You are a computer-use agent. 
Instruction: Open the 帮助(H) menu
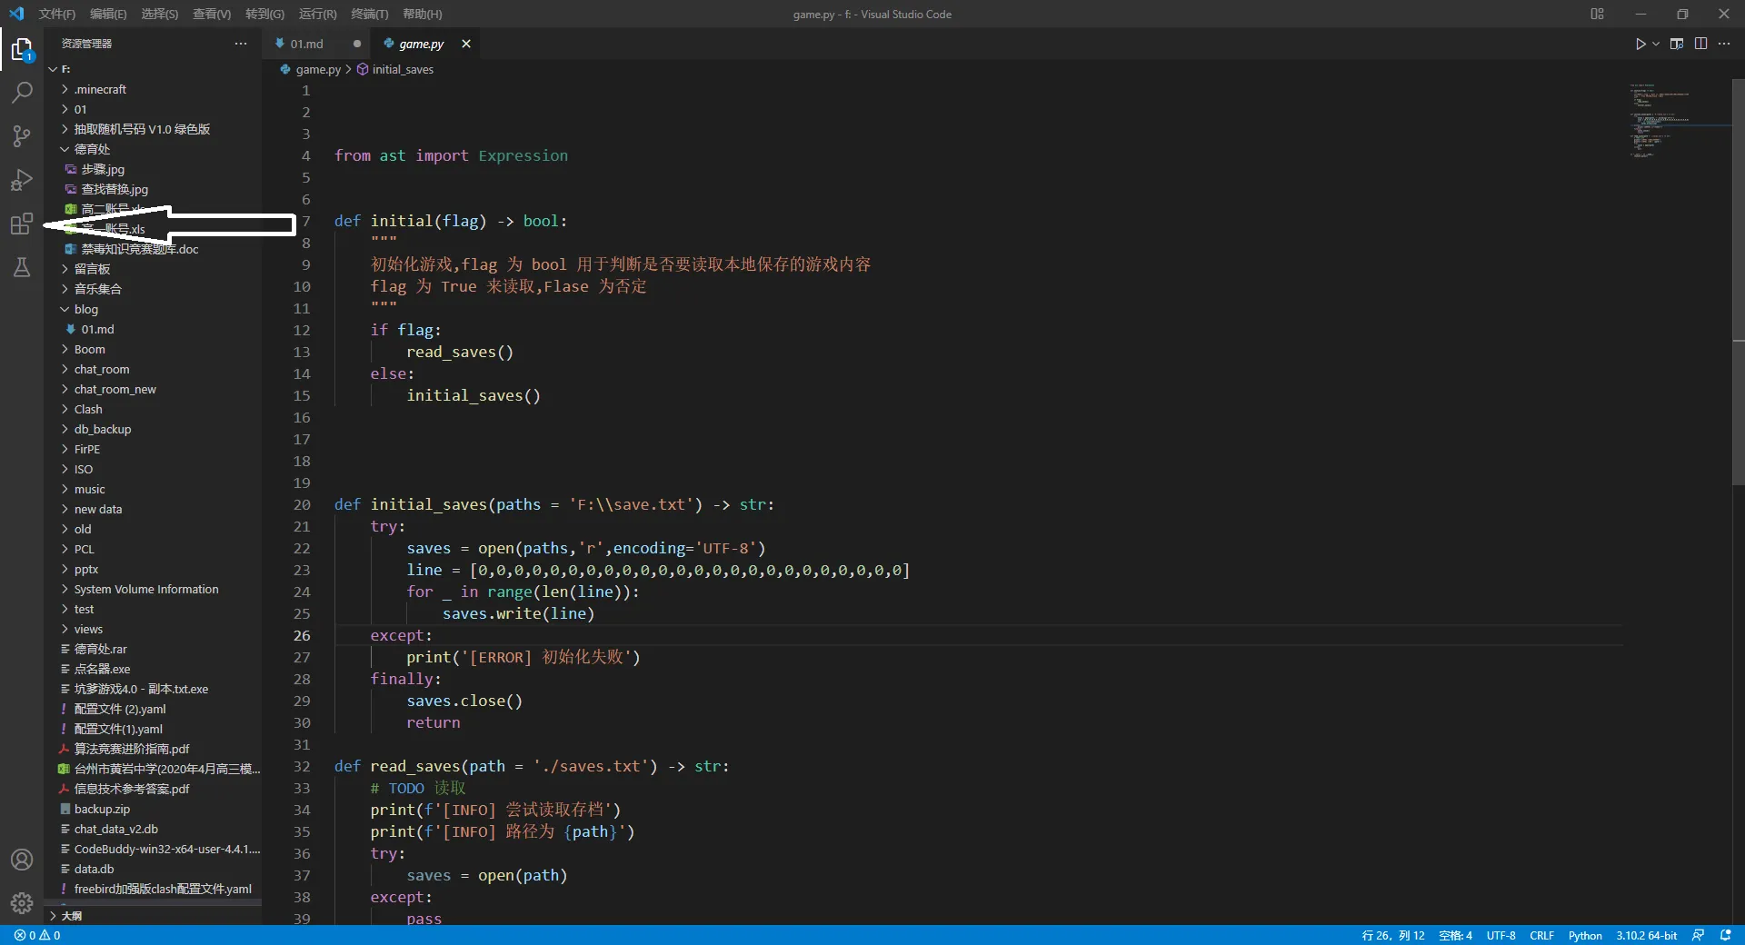(423, 14)
